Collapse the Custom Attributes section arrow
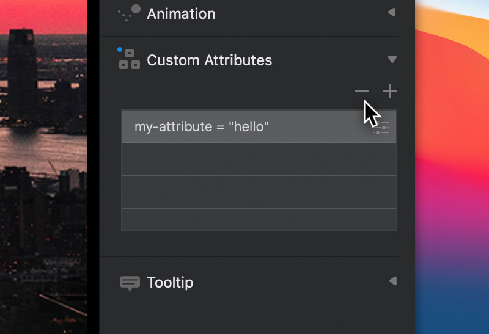The width and height of the screenshot is (489, 334). point(392,59)
